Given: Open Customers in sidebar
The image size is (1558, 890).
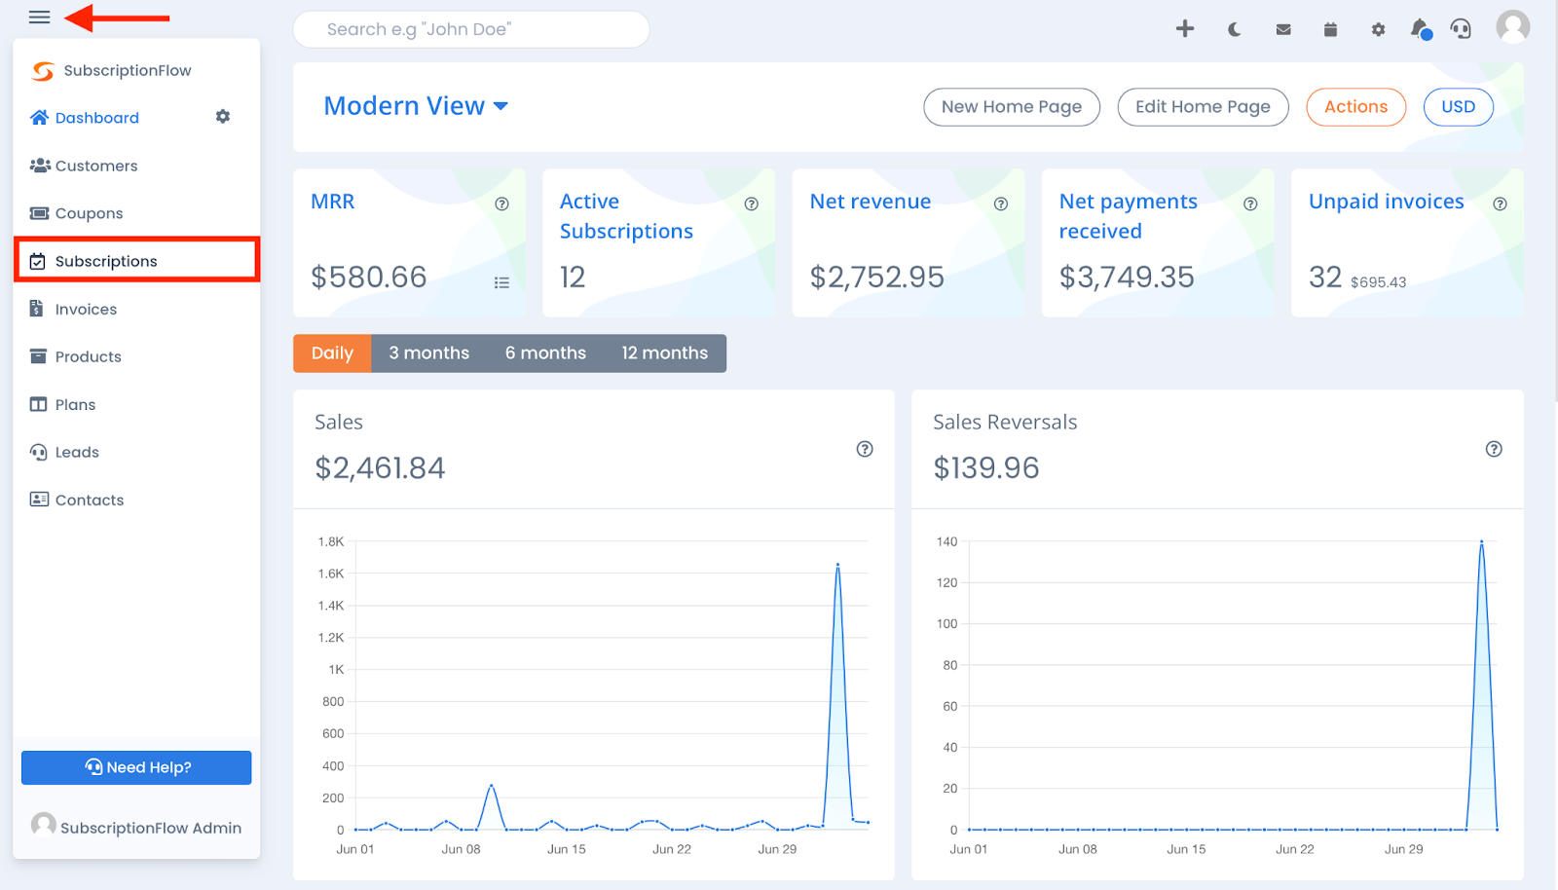Looking at the screenshot, I should pos(84,166).
